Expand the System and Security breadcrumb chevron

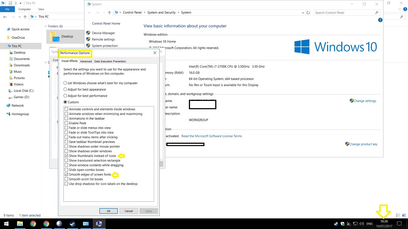coord(178,13)
